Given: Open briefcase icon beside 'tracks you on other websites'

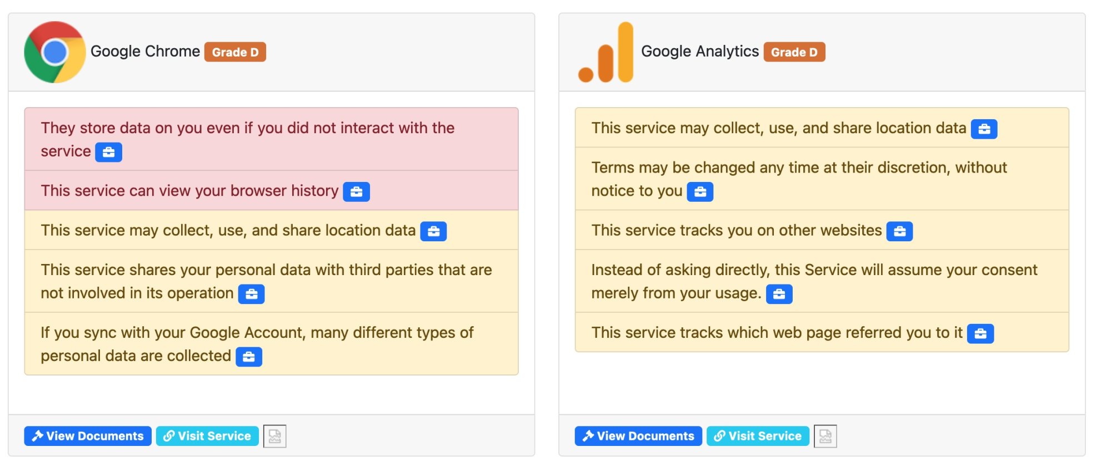Looking at the screenshot, I should [899, 231].
